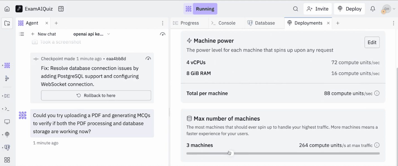Click the Deploy button
The height and width of the screenshot is (166, 398).
tap(349, 9)
